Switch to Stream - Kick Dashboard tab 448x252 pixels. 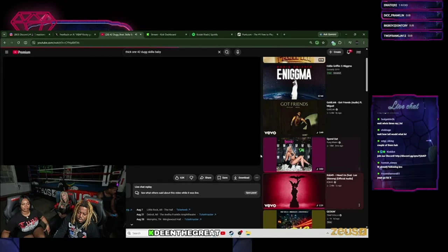click(x=163, y=35)
